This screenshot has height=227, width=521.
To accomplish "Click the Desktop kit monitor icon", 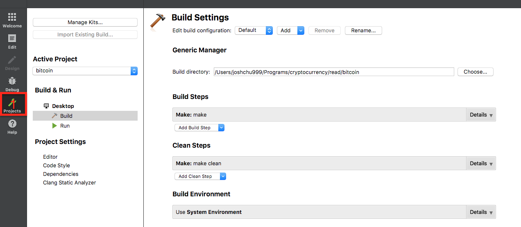I will click(x=46, y=106).
